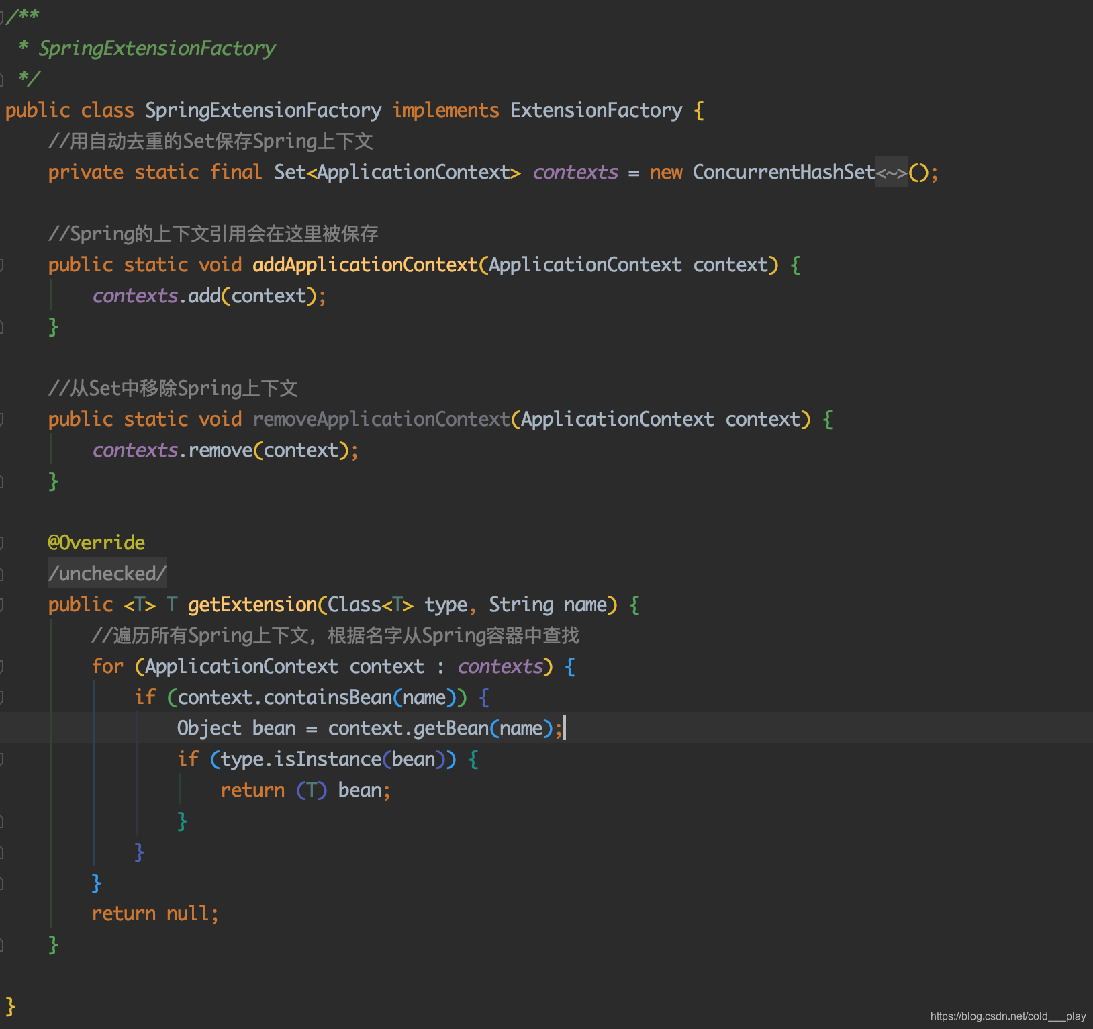The image size is (1093, 1029).
Task: Click the comment about 遍历所有Spring上下文
Action: [x=336, y=635]
